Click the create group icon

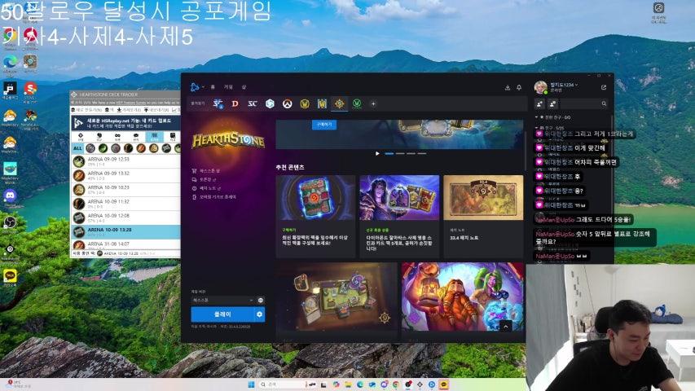pos(552,103)
